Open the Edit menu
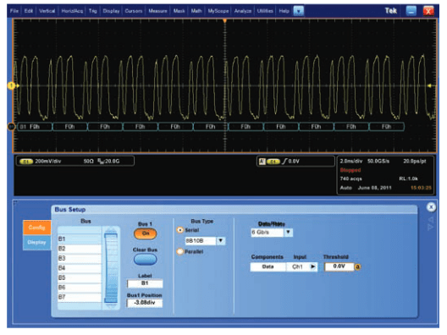 pyautogui.click(x=29, y=11)
